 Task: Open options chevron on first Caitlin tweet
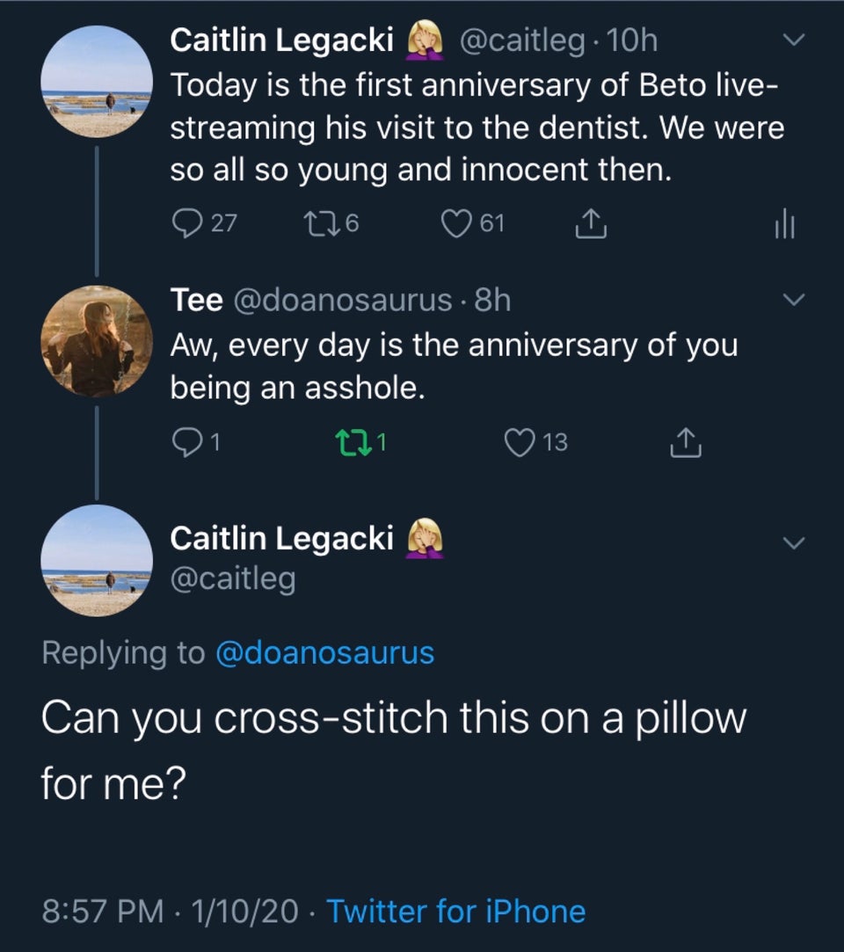(794, 41)
